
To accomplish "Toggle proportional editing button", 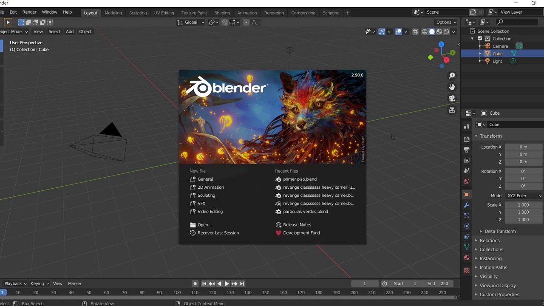I will tap(246, 23).
